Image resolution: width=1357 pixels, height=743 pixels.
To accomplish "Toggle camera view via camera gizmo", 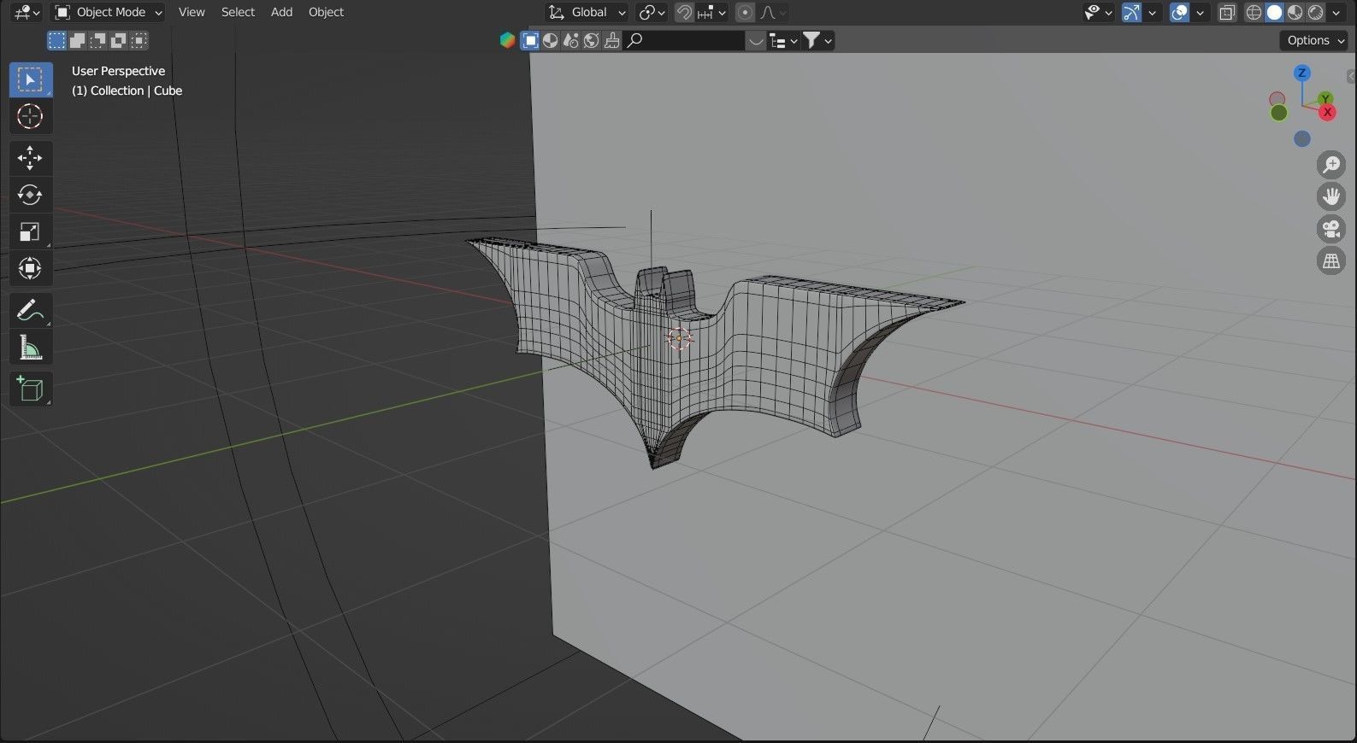I will [1331, 229].
